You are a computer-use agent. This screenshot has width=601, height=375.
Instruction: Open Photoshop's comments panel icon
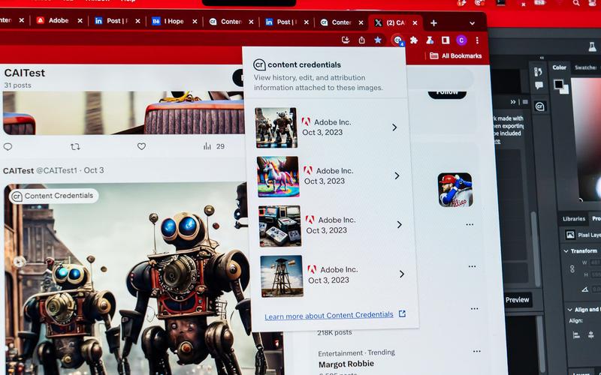[x=539, y=85]
